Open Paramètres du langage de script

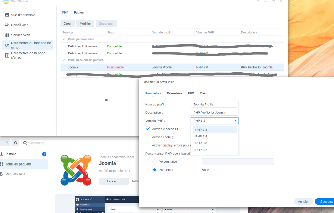tap(28, 45)
